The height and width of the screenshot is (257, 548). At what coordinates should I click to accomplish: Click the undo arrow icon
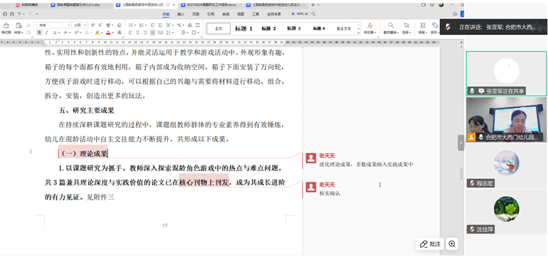20,14
